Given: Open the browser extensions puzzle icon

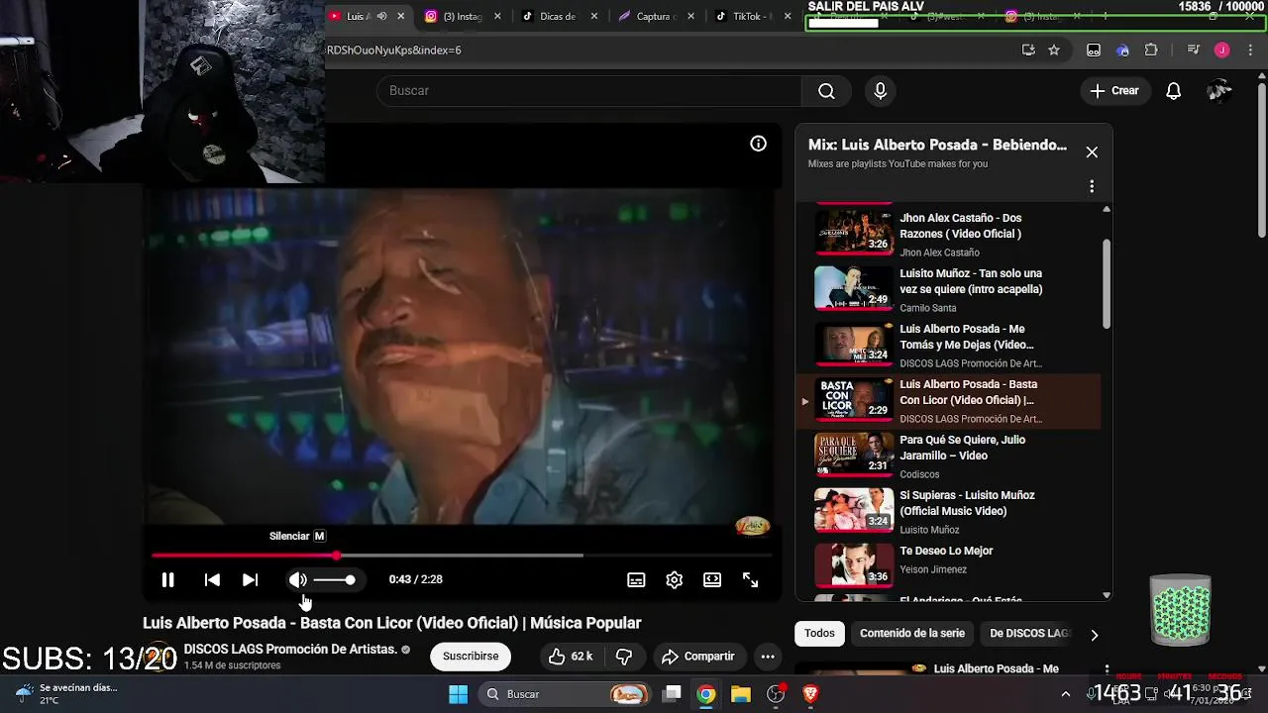Looking at the screenshot, I should tap(1151, 51).
